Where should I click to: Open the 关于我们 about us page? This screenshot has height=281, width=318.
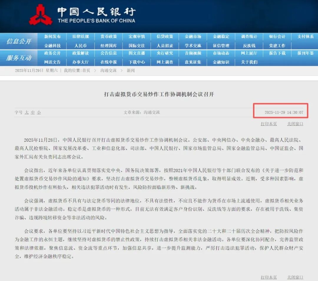[249, 62]
